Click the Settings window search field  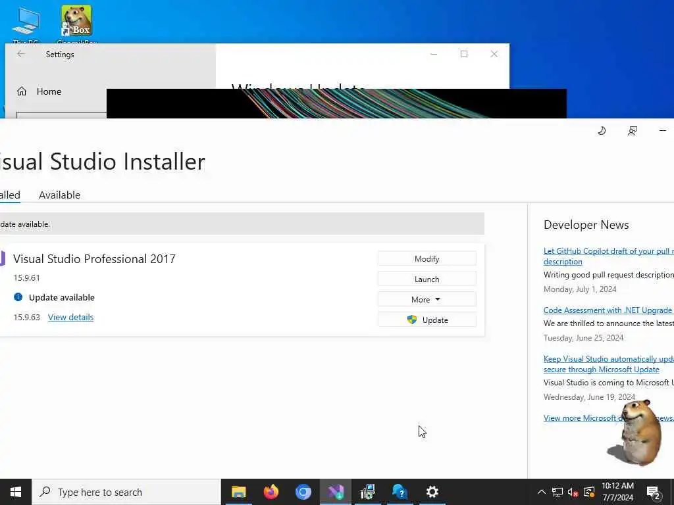click(x=61, y=114)
